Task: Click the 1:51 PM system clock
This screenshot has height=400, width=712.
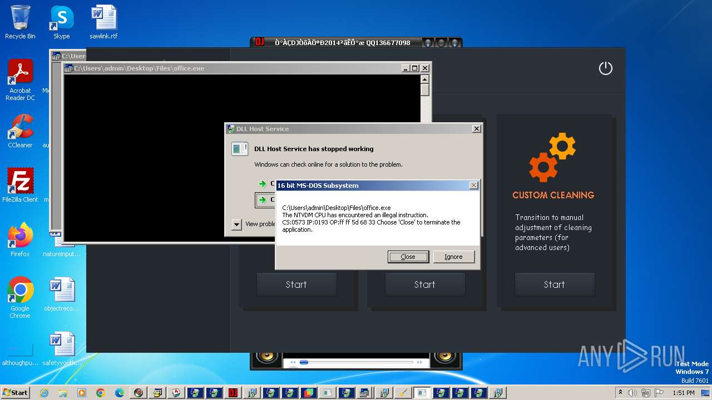Action: (683, 393)
